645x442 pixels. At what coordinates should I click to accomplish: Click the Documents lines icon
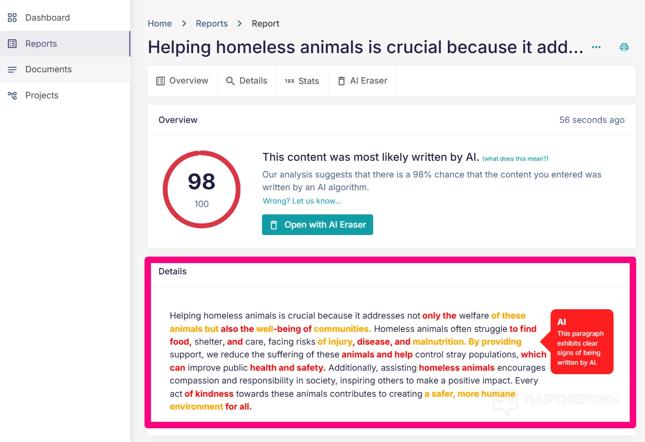click(12, 69)
